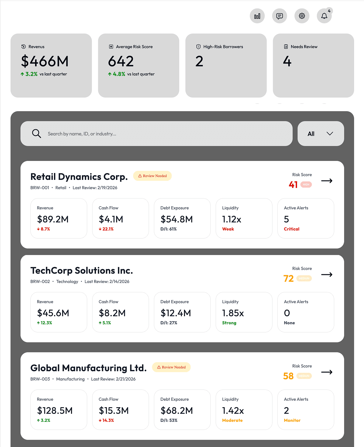Open the bar chart analytics icon

point(257,16)
